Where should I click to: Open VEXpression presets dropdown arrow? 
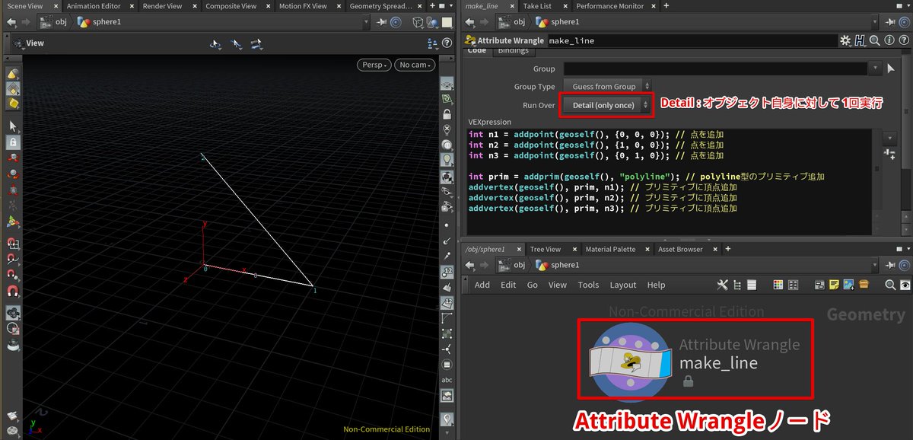coord(891,139)
